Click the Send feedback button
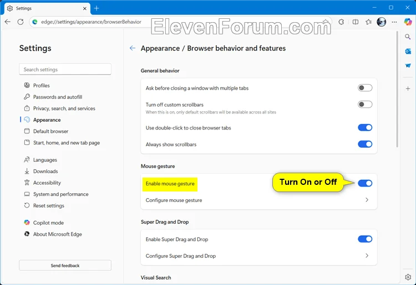The width and height of the screenshot is (416, 285). (x=65, y=266)
